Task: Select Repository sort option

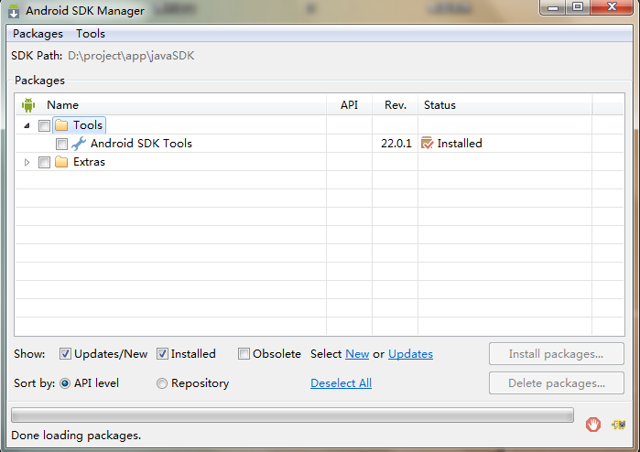Action: tap(162, 383)
